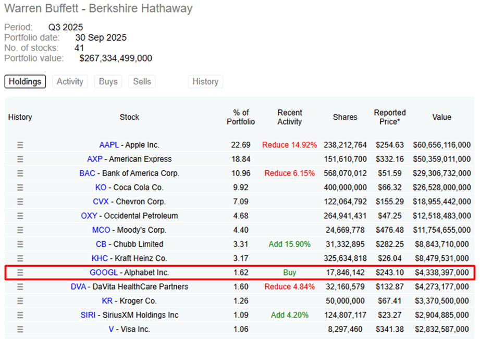Image resolution: width=480 pixels, height=339 pixels.
Task: Select the Holdings tab
Action: point(25,82)
